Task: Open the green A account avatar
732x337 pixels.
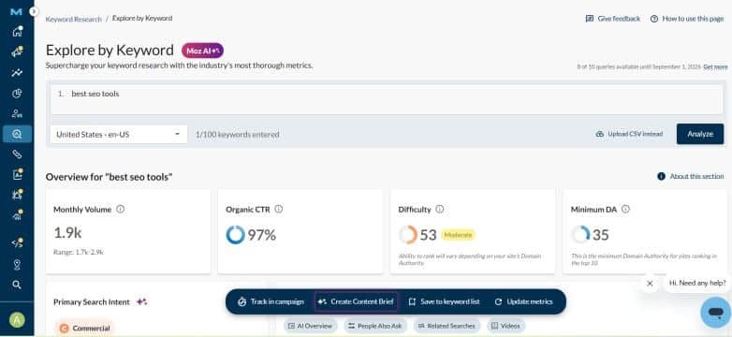Action: [x=17, y=320]
